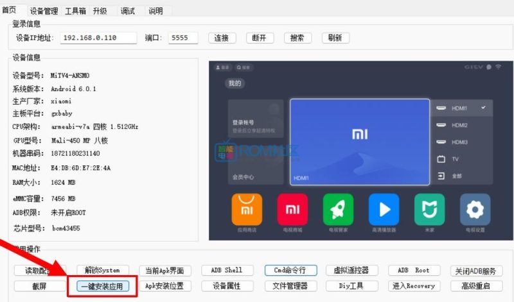
Task: Open the 说明 tab
Action: click(155, 11)
